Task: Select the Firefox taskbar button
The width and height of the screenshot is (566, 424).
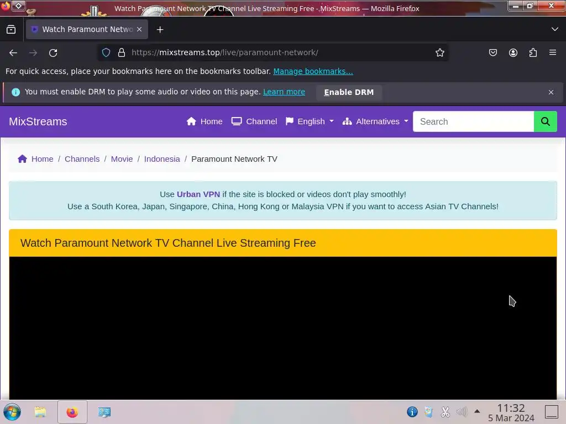Action: (x=72, y=412)
